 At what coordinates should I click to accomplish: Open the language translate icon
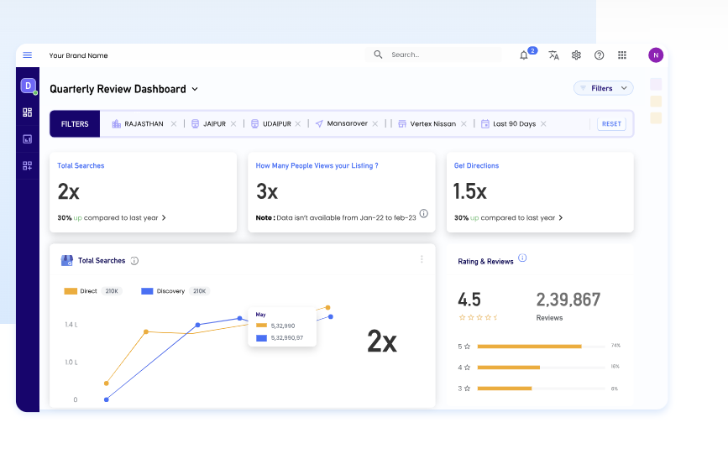[553, 55]
